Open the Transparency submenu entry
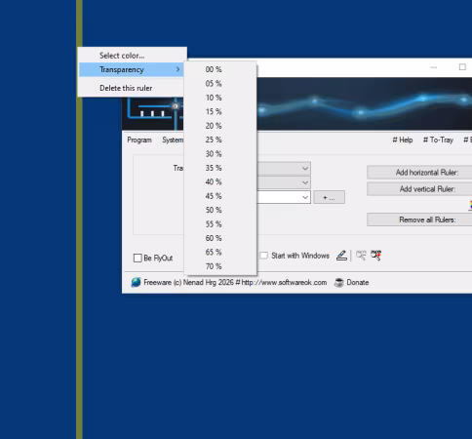Viewport: 472px width, 439px height. tap(132, 69)
